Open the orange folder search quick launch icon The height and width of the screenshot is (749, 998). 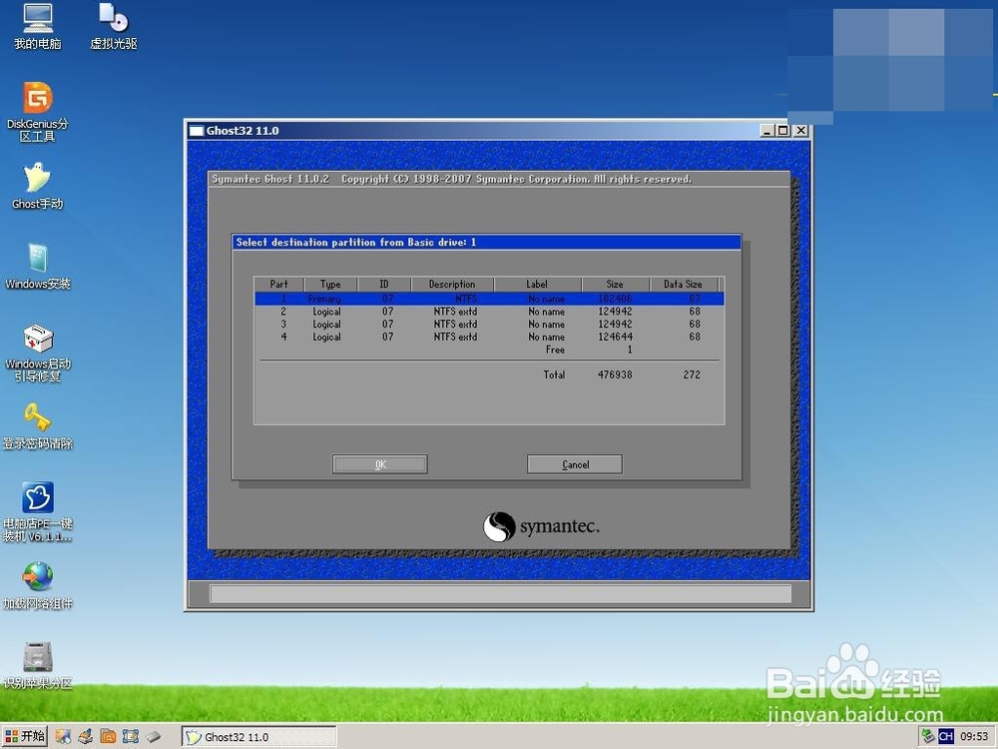click(108, 737)
